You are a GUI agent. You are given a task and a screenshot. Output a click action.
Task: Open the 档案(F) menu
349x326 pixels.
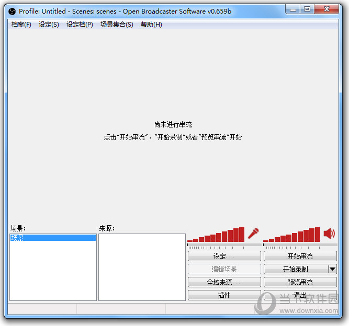[21, 25]
